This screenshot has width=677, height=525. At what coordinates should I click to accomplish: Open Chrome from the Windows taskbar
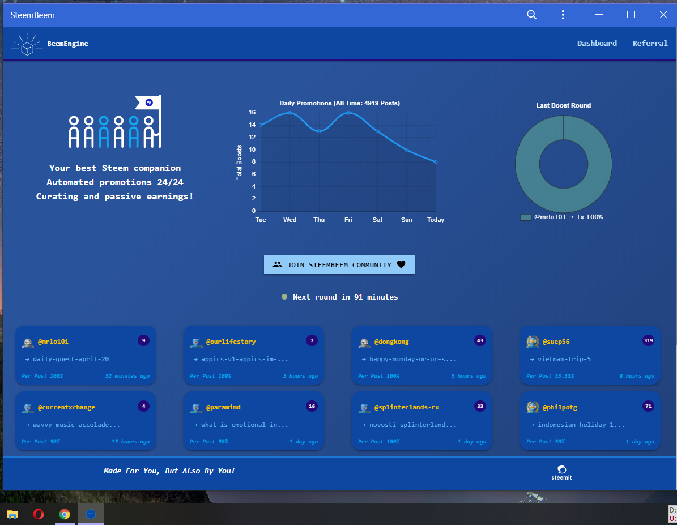(65, 514)
